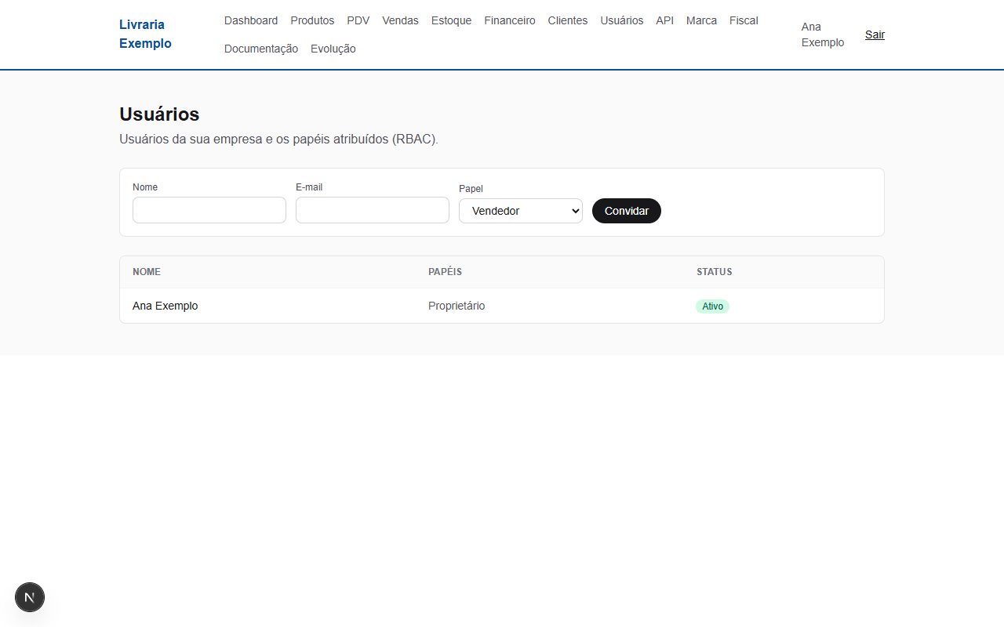
Task: Open the Dashboard page
Action: point(251,20)
